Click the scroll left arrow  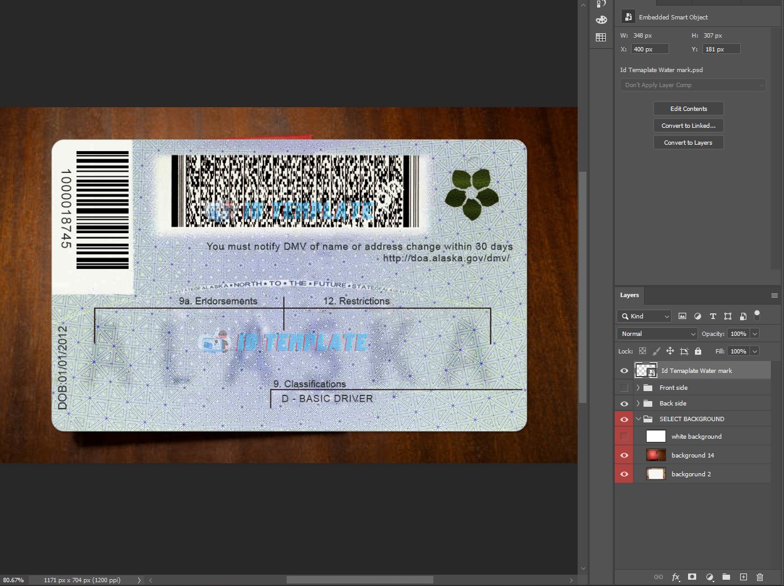coord(151,580)
